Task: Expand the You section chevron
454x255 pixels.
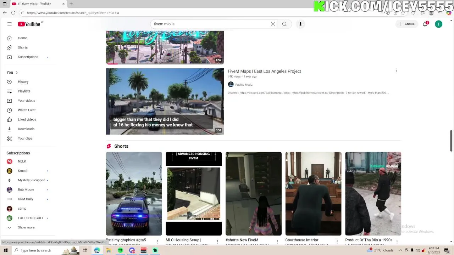Action: click(16, 72)
